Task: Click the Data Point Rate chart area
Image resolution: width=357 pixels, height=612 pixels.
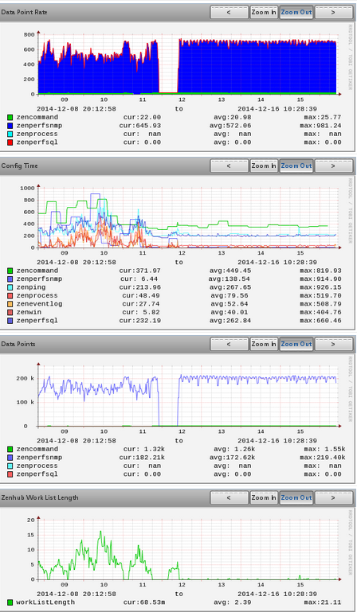Action: (x=188, y=64)
